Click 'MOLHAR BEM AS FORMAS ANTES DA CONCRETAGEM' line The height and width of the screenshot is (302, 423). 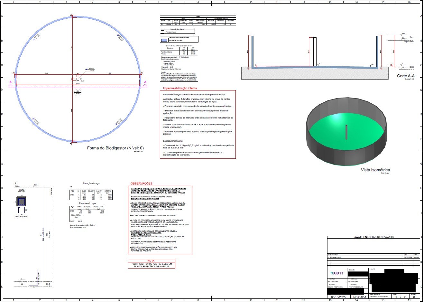(x=153, y=215)
